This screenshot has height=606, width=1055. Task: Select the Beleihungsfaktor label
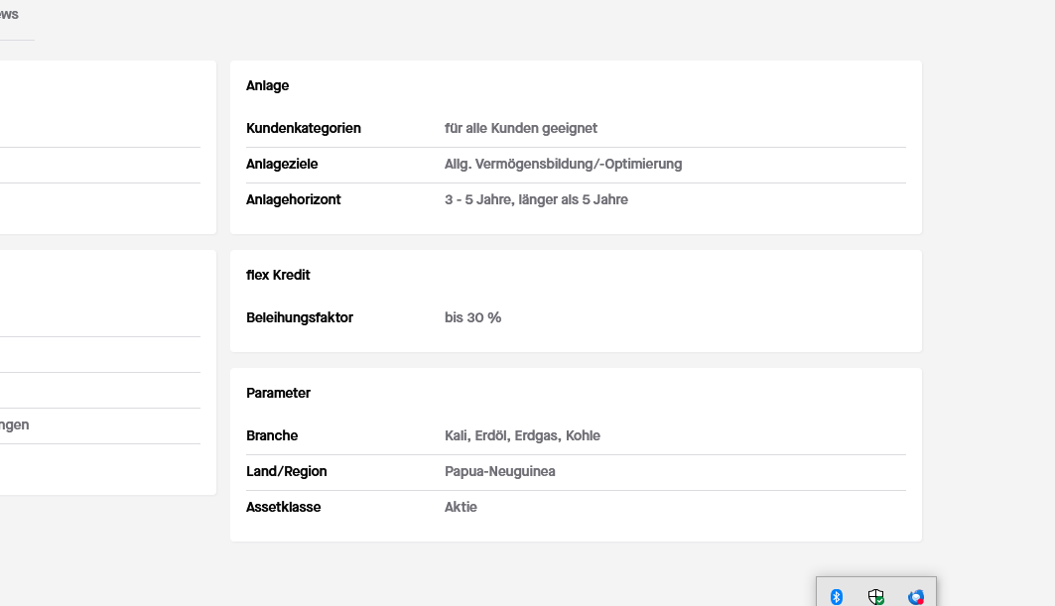(300, 317)
